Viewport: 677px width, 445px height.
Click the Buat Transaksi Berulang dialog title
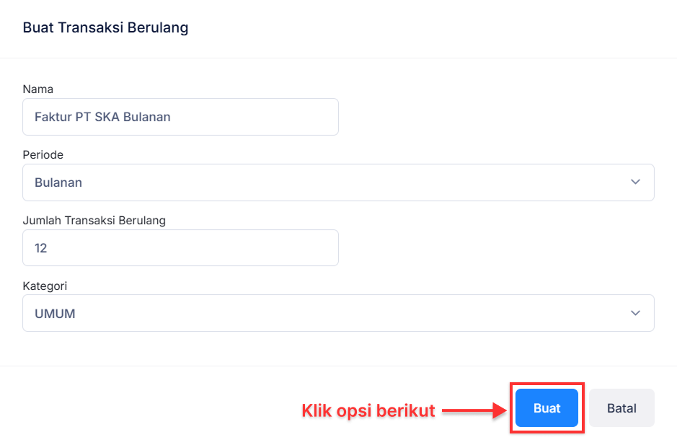105,27
